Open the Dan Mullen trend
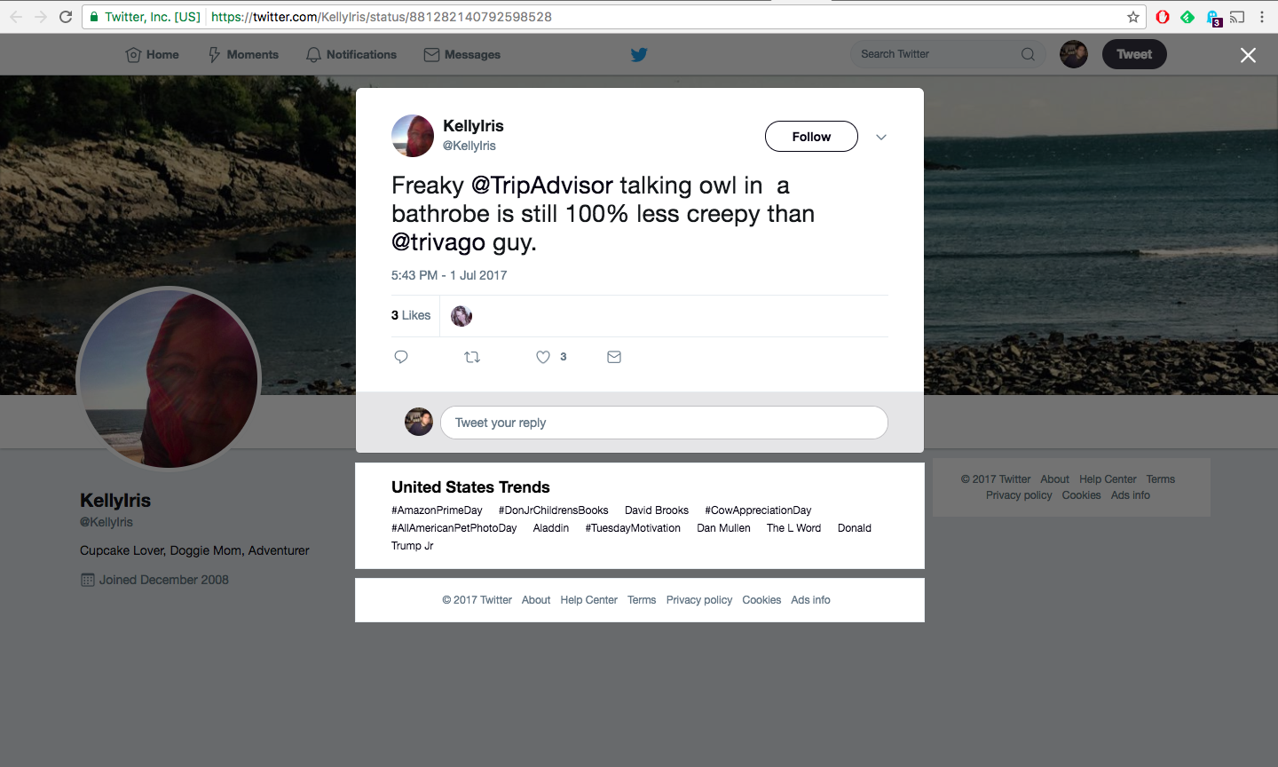Screen dimensions: 1278x767 point(723,528)
